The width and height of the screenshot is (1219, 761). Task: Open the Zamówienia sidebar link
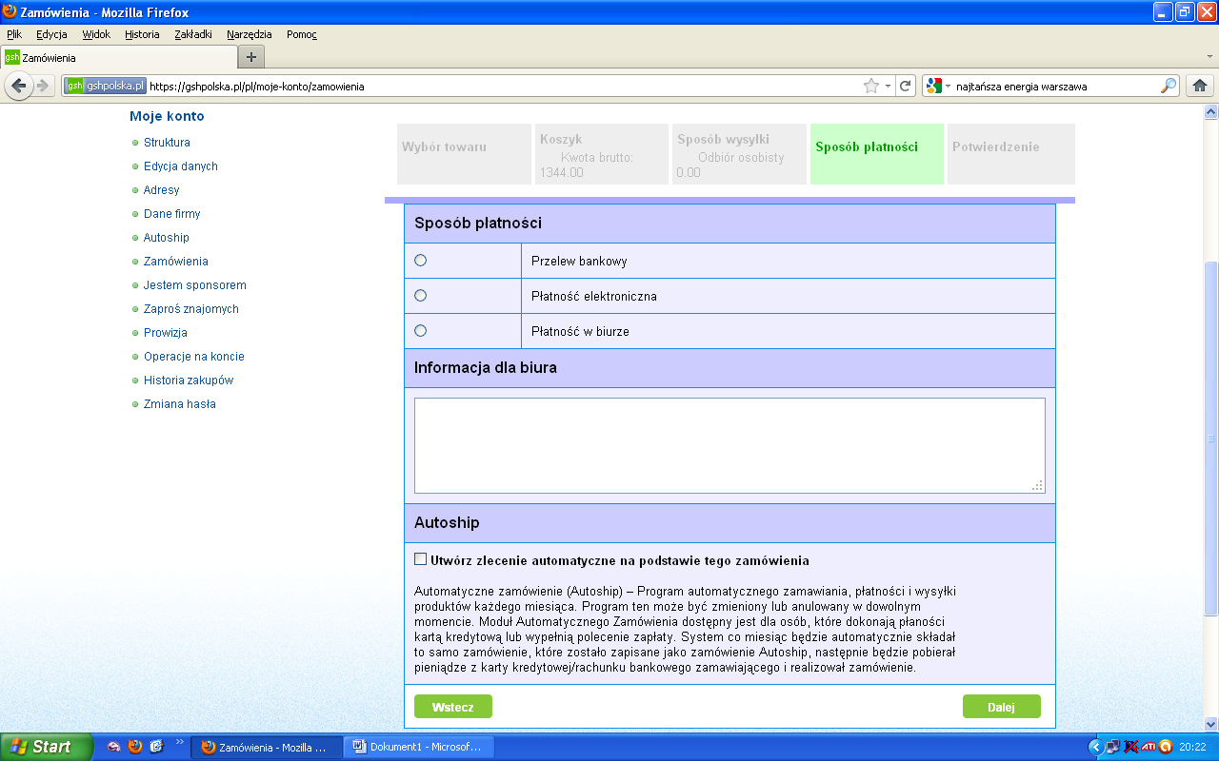point(176,262)
